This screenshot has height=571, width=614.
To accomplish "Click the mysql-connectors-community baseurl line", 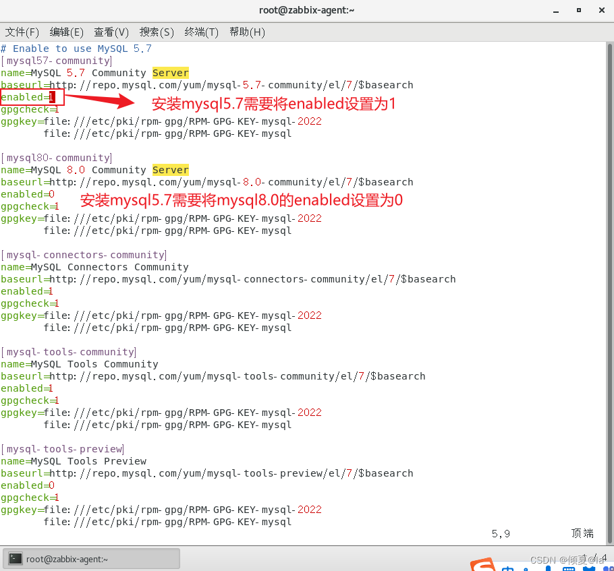I will click(x=228, y=279).
